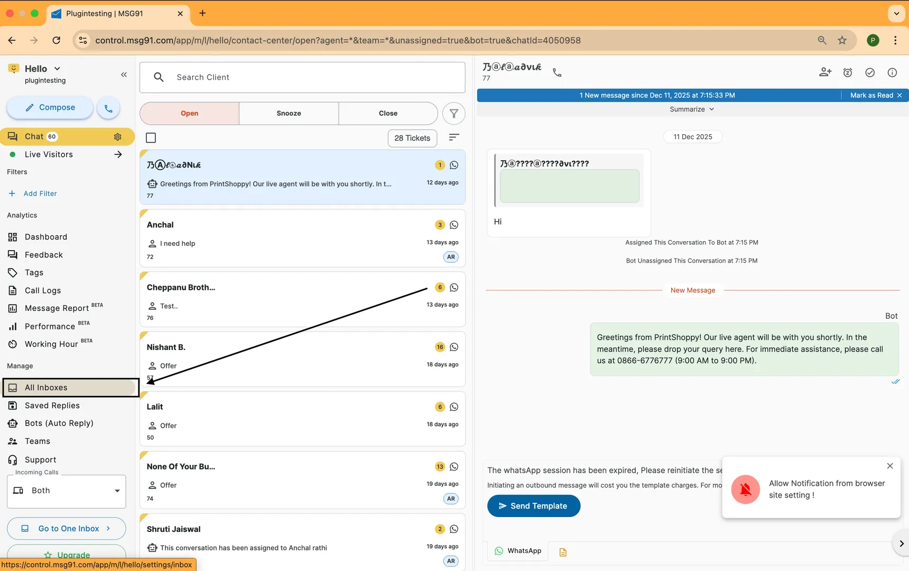
Task: Open the ticket filter funnel
Action: [453, 113]
